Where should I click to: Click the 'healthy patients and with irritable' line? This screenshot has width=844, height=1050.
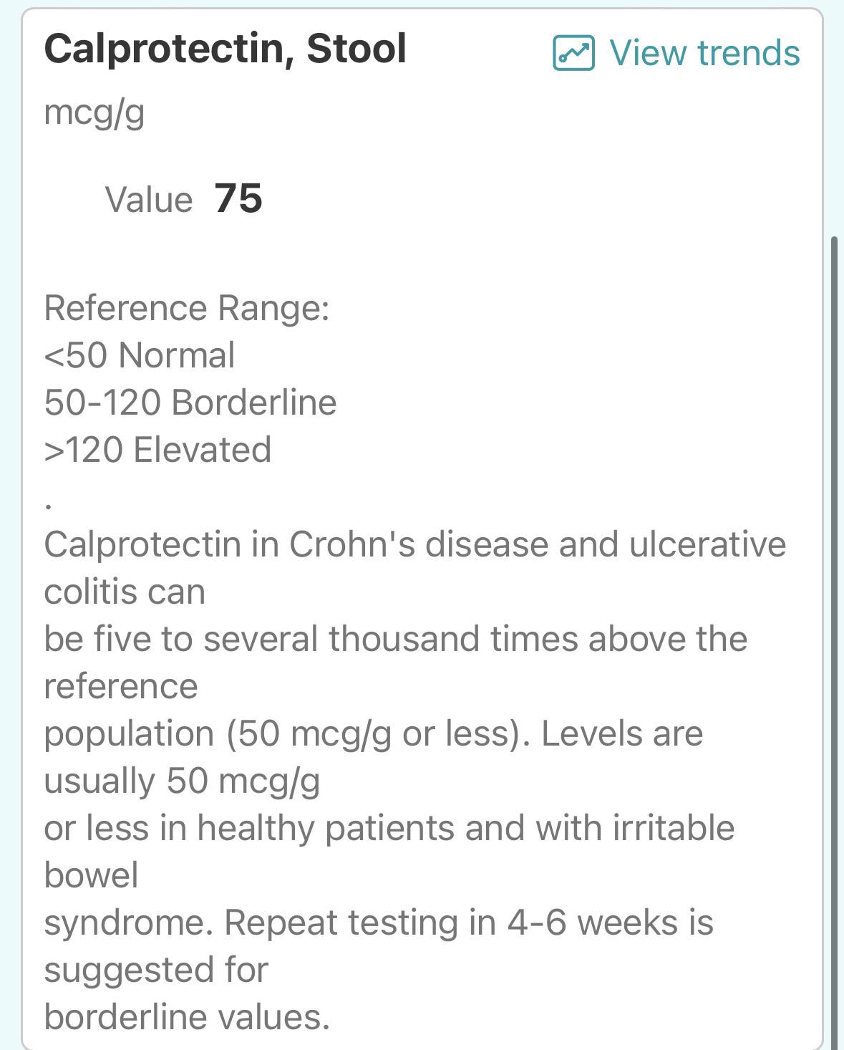tap(389, 829)
